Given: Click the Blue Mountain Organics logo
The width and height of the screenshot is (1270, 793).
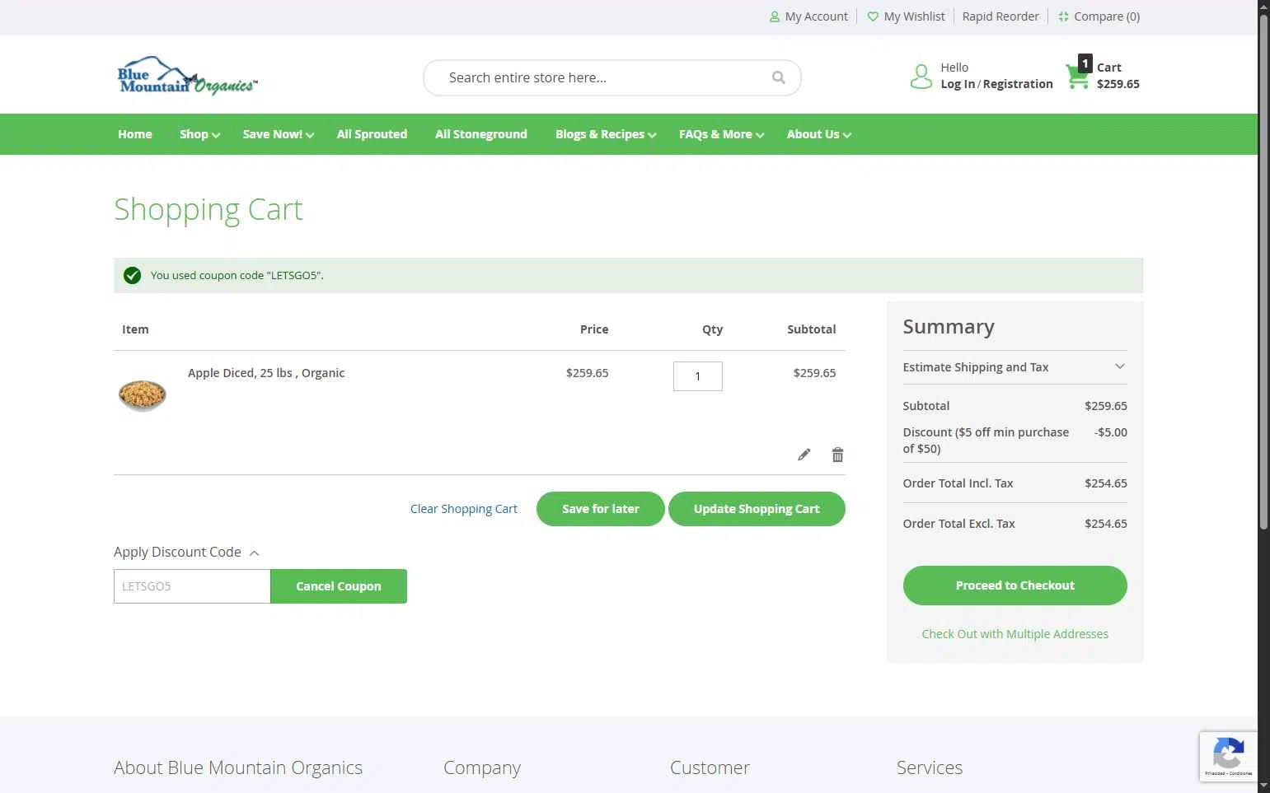Looking at the screenshot, I should click(188, 76).
